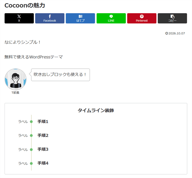Screen dimensions: 192x178
Task: Click the タイムライン装飾 heading
Action: coord(96,110)
